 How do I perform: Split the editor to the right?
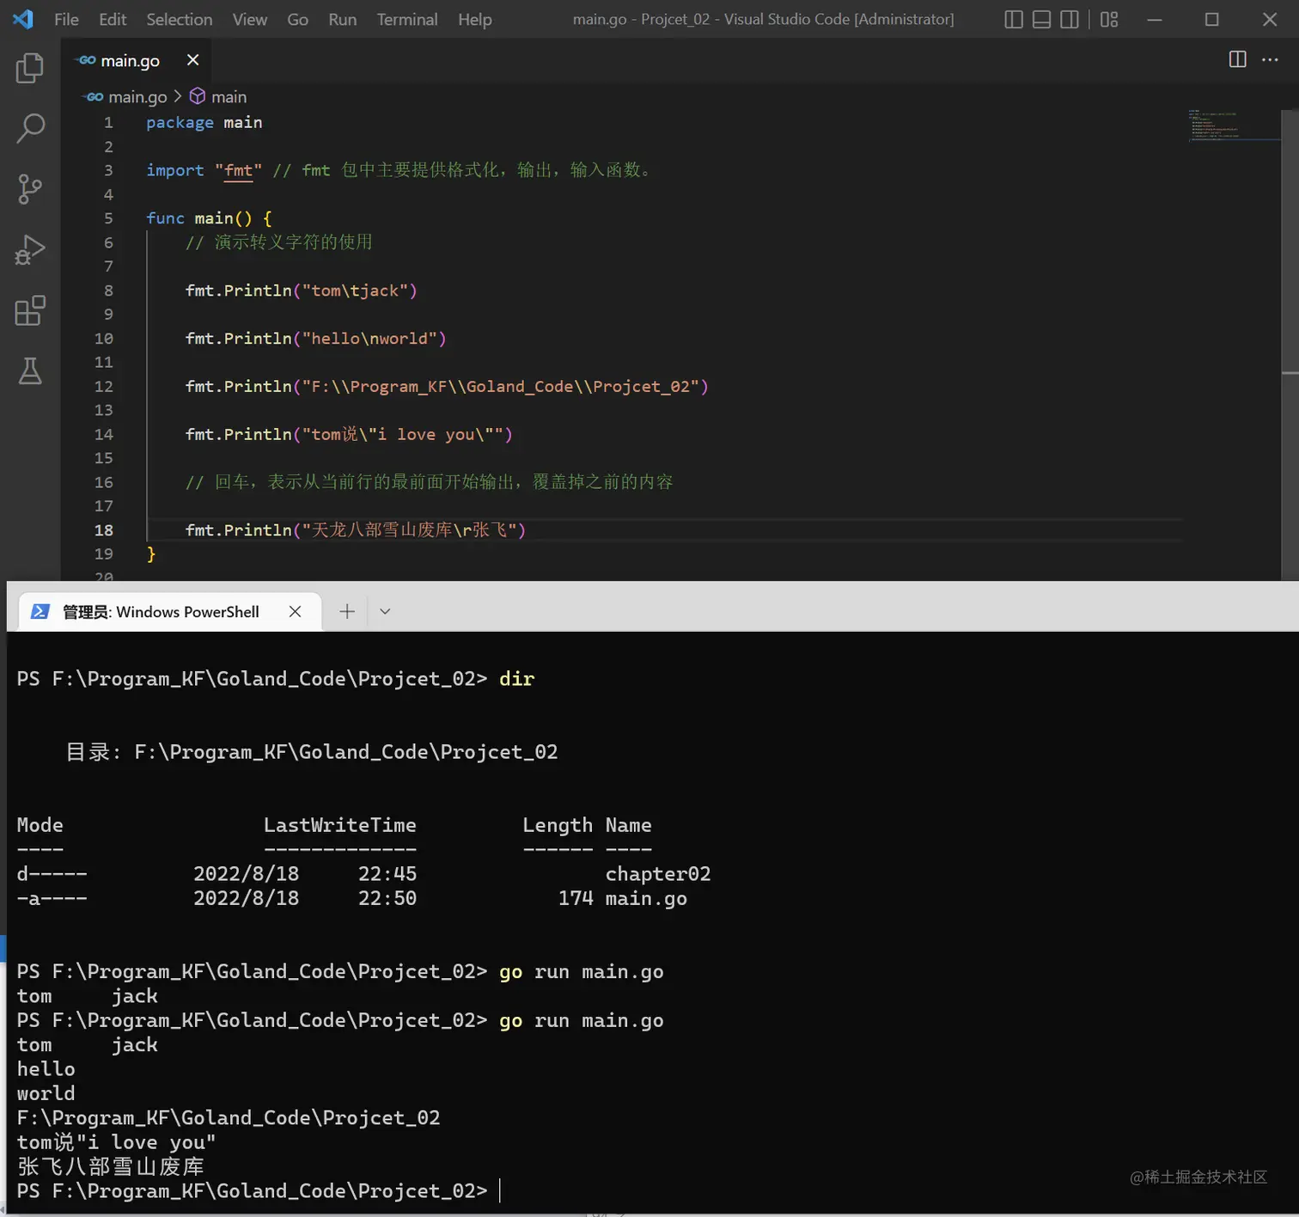coord(1237,59)
